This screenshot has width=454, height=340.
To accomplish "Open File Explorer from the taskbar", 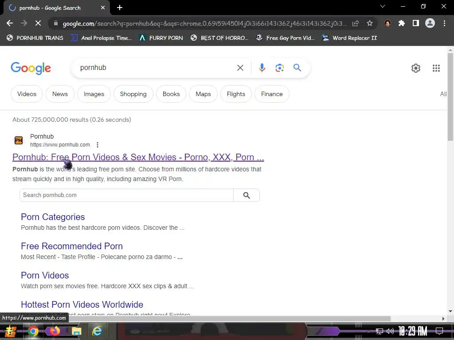I will point(76,331).
